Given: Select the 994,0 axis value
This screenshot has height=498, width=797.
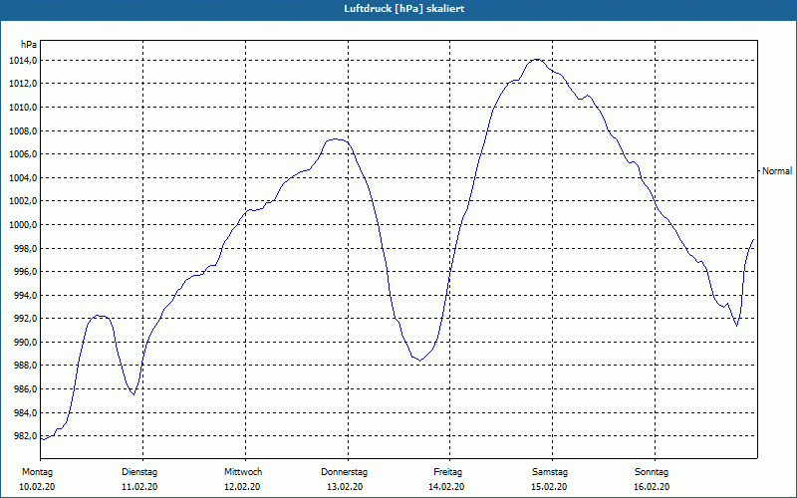Looking at the screenshot, I should click(25, 295).
